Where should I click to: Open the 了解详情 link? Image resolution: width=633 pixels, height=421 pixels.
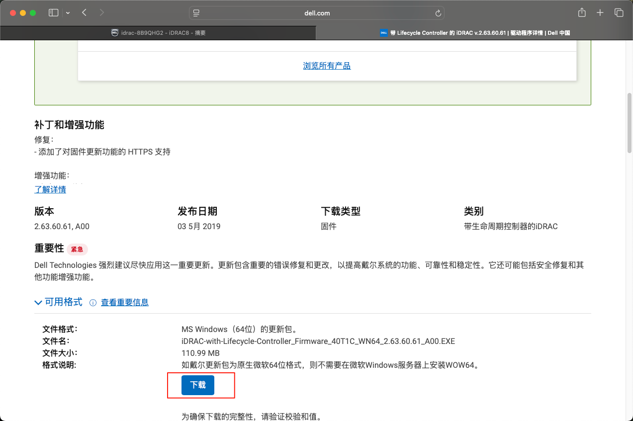(50, 189)
